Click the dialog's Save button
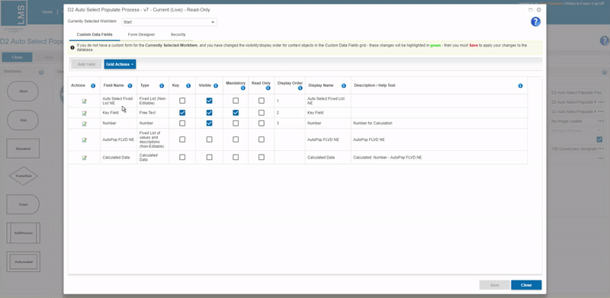 click(494, 285)
